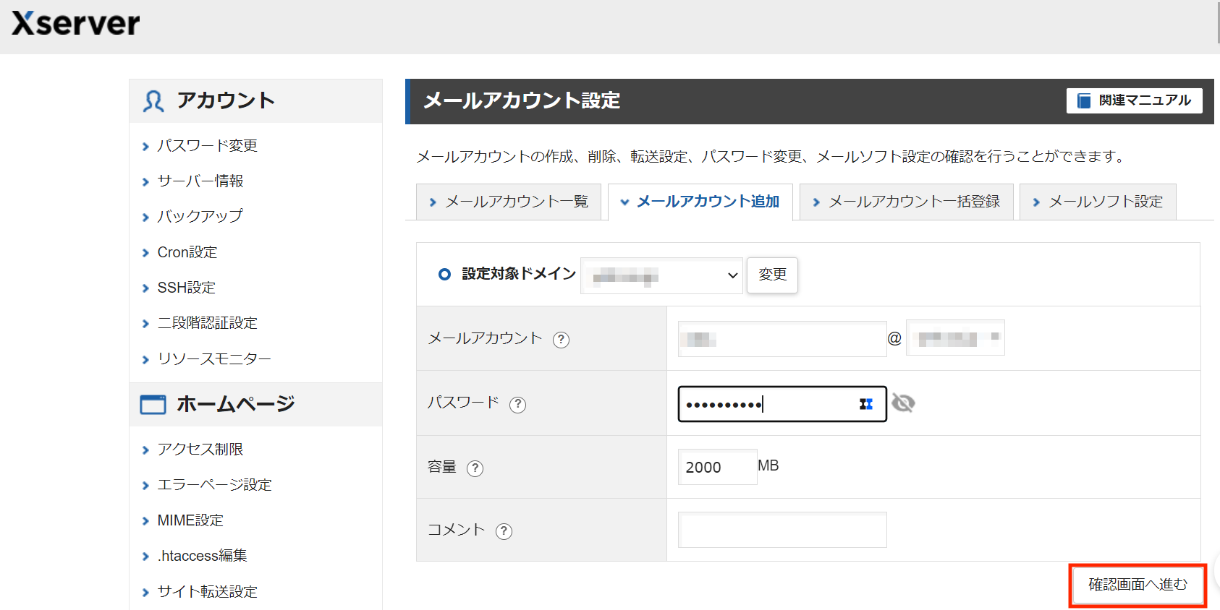
Task: Open the help tooltip for 容量
Action: click(475, 468)
